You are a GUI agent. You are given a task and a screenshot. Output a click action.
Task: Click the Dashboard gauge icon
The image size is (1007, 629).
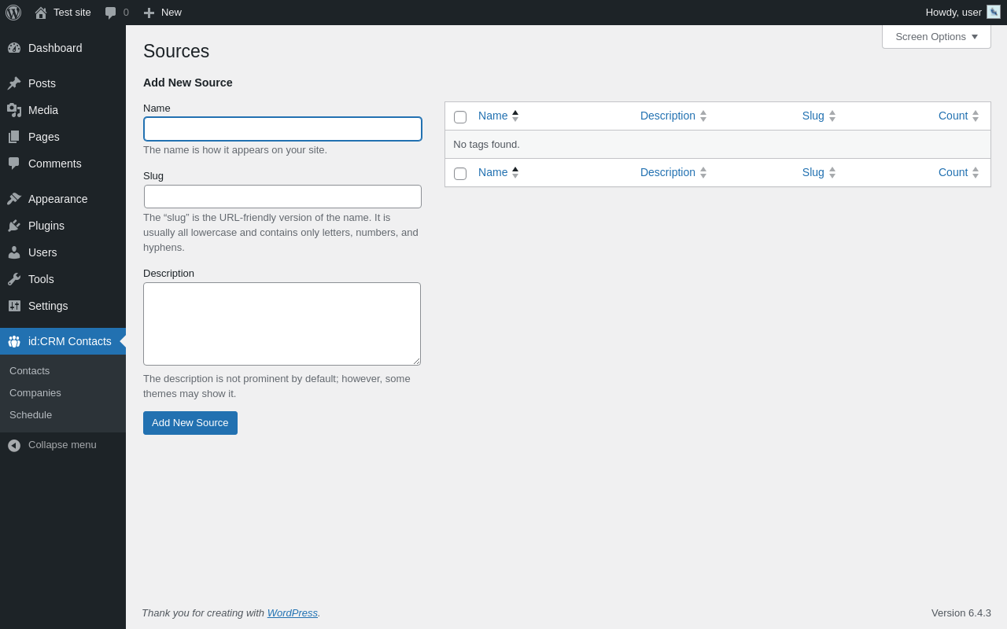14,48
